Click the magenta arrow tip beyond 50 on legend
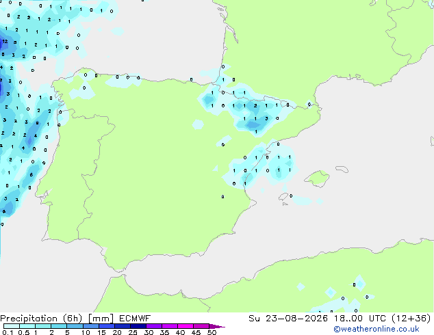 tap(217, 326)
